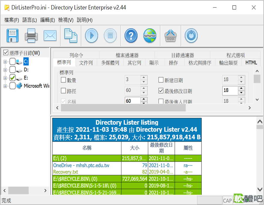Click the DirListerPro folder icon in title bar
The width and height of the screenshot is (264, 205).
coord(7,8)
